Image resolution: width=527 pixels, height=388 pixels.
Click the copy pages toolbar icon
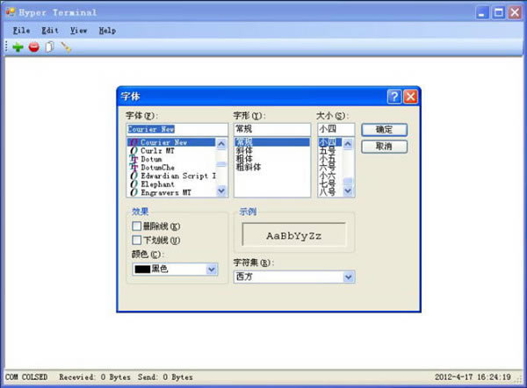click(x=49, y=47)
